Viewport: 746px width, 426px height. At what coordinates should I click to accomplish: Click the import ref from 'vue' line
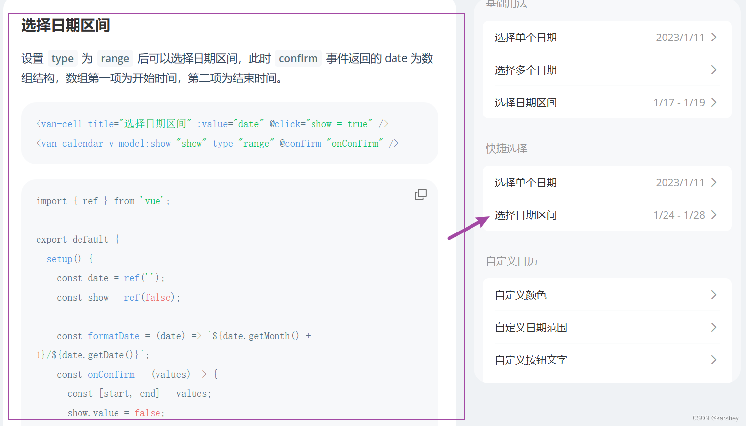pos(103,201)
